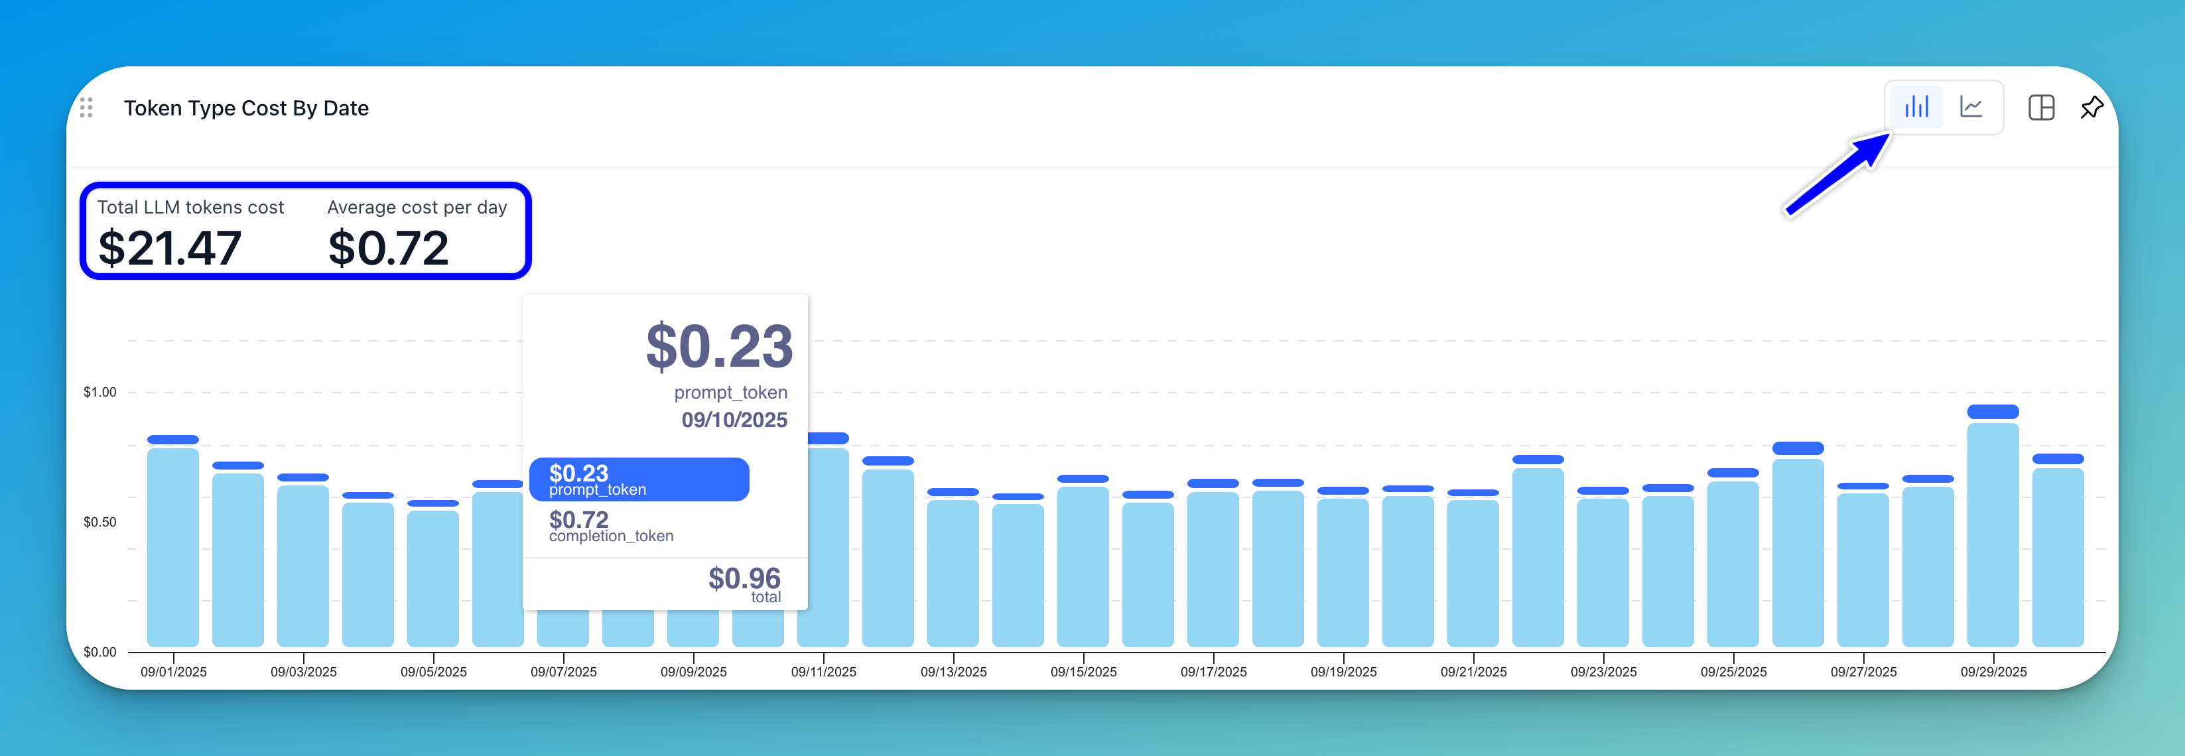Click the 09/05/2025 bar
This screenshot has height=756, width=2185.
click(x=432, y=580)
